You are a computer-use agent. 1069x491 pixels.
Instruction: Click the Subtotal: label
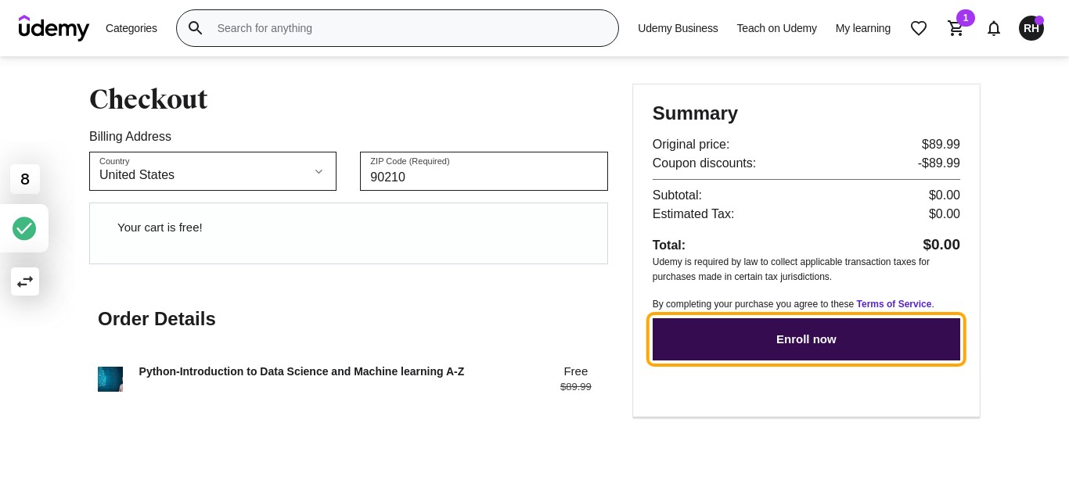click(x=677, y=195)
